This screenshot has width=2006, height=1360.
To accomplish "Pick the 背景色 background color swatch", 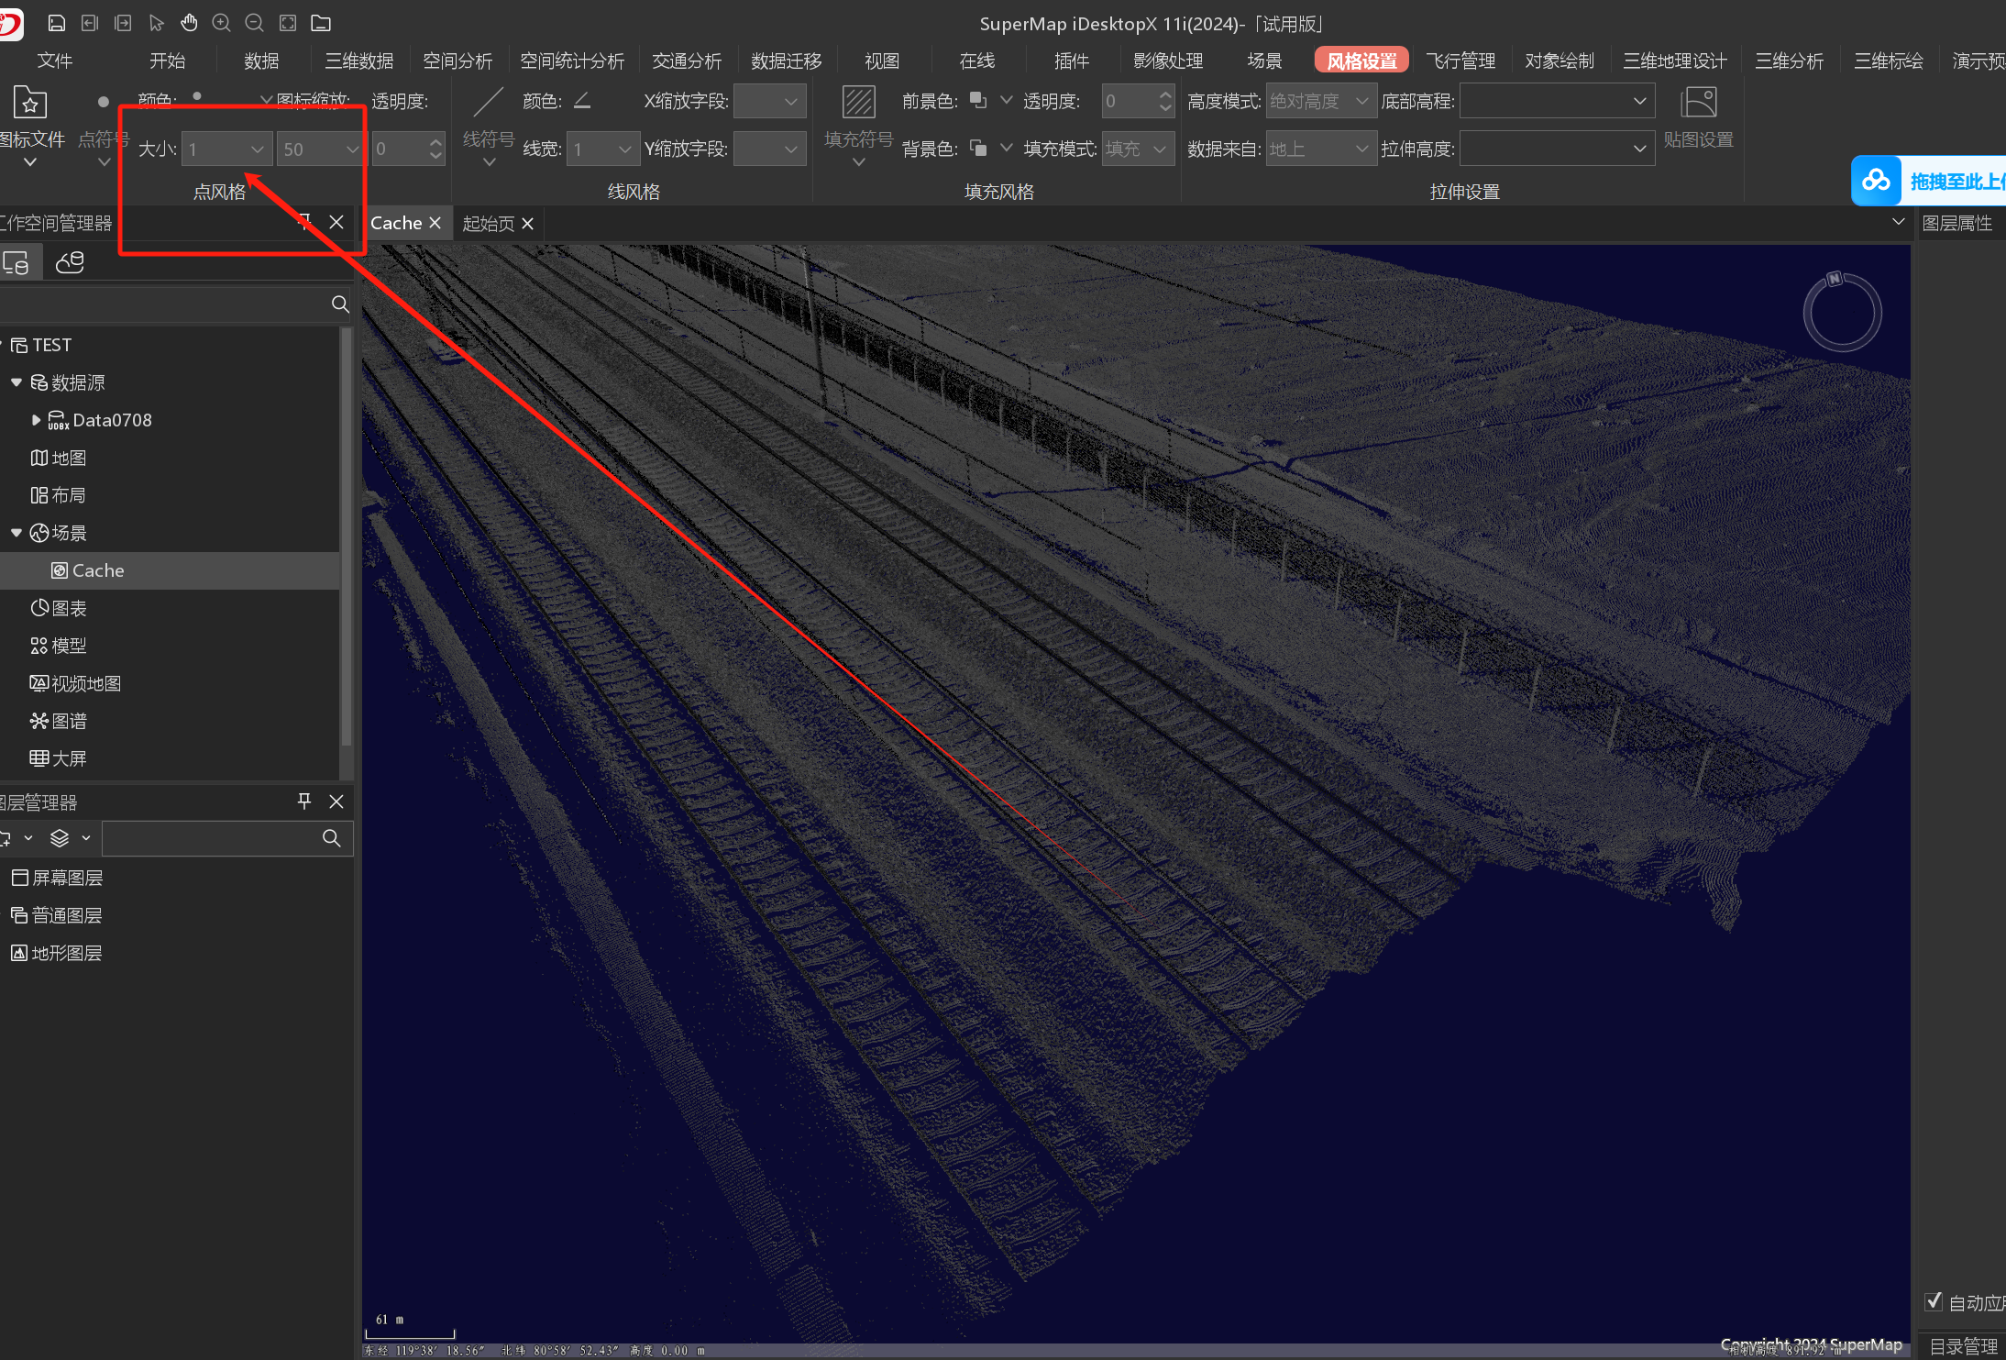I will coord(978,148).
